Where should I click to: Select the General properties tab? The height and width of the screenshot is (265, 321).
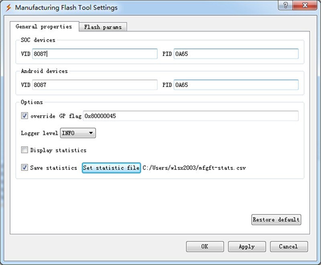tap(44, 26)
